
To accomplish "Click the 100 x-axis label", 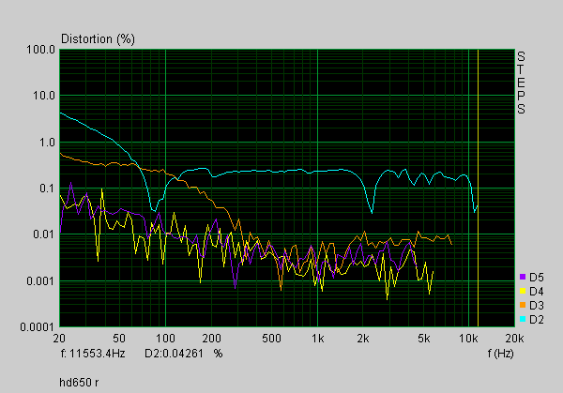I will 165,338.
